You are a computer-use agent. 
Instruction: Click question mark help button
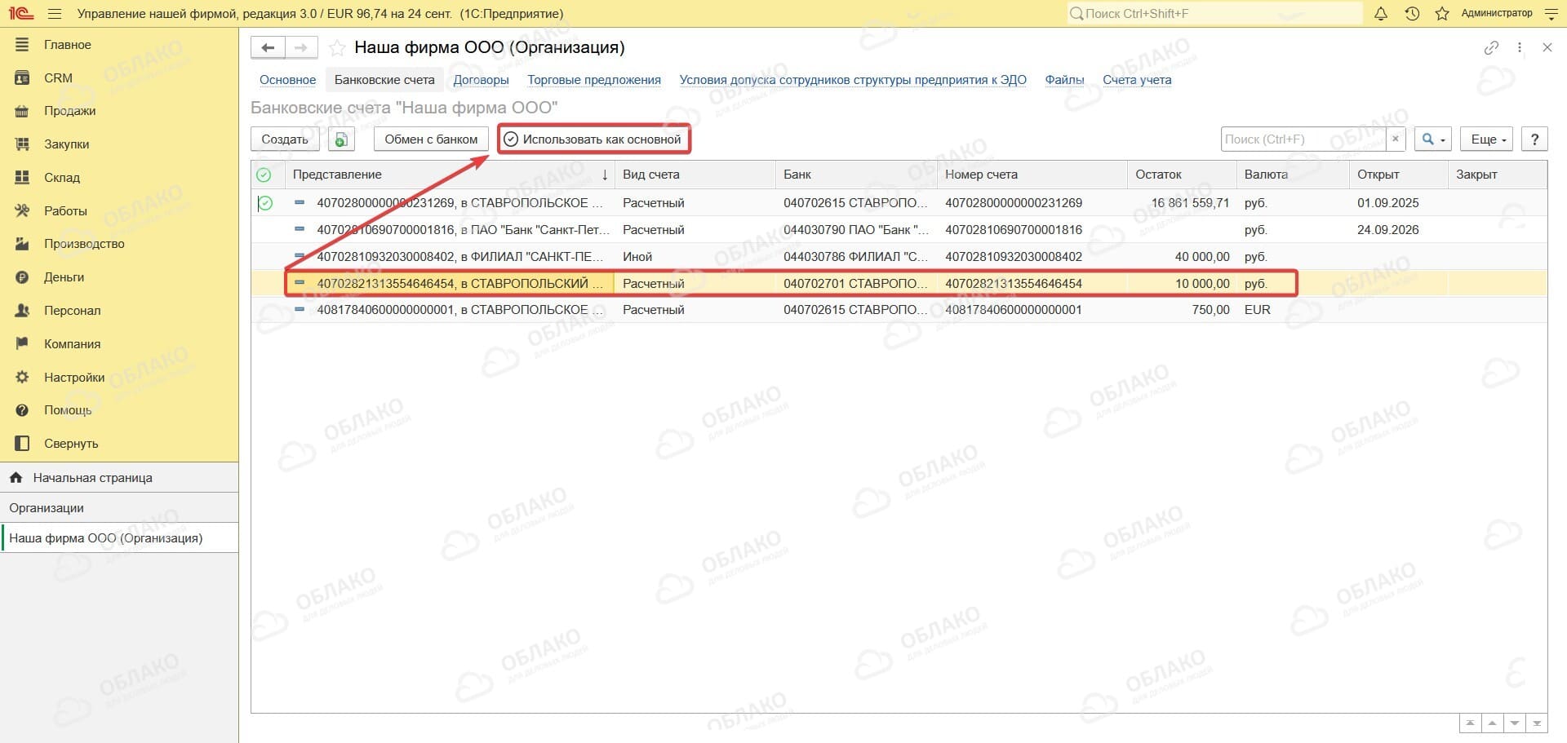pos(1534,139)
